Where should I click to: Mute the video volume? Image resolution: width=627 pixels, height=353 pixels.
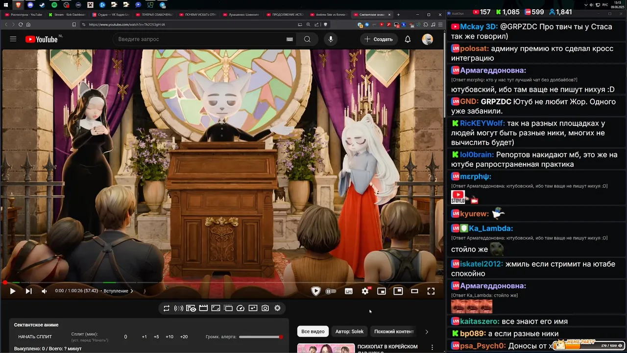pyautogui.click(x=44, y=291)
